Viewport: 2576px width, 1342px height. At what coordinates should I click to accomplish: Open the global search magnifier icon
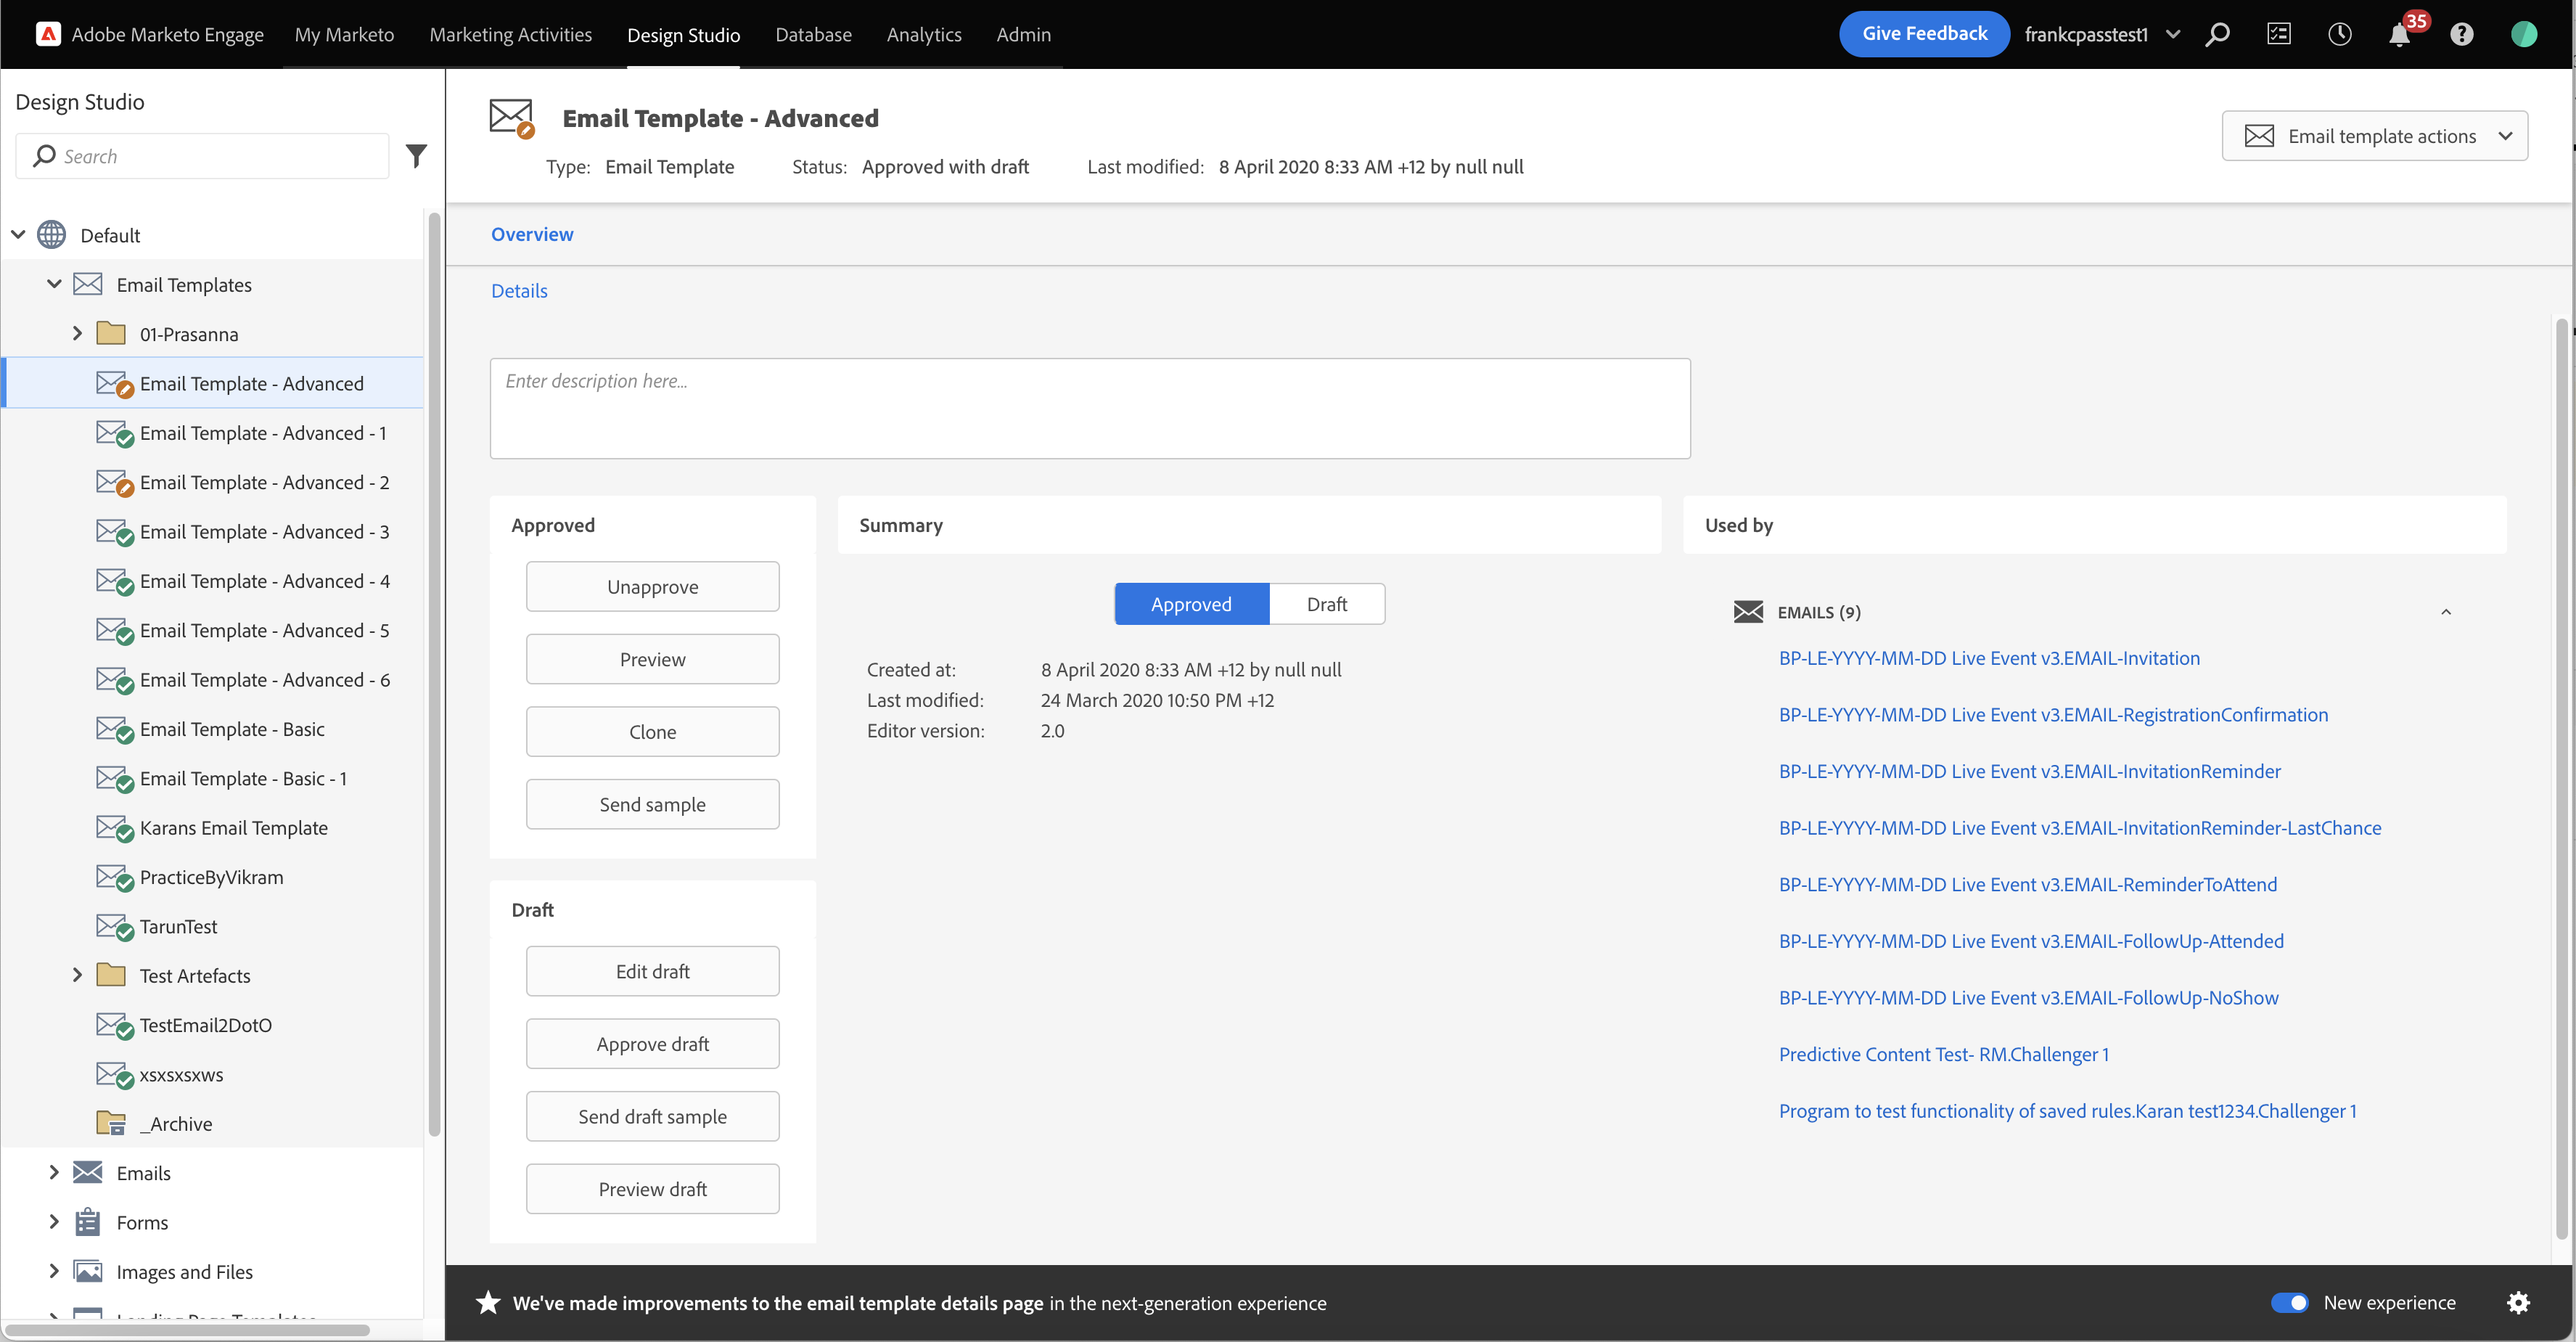click(x=2218, y=33)
